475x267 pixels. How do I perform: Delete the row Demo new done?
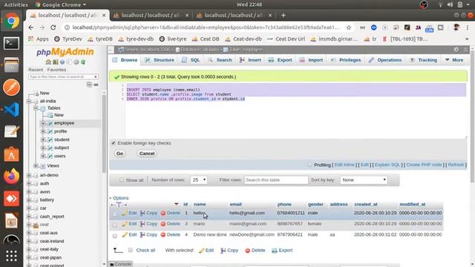coord(170,234)
